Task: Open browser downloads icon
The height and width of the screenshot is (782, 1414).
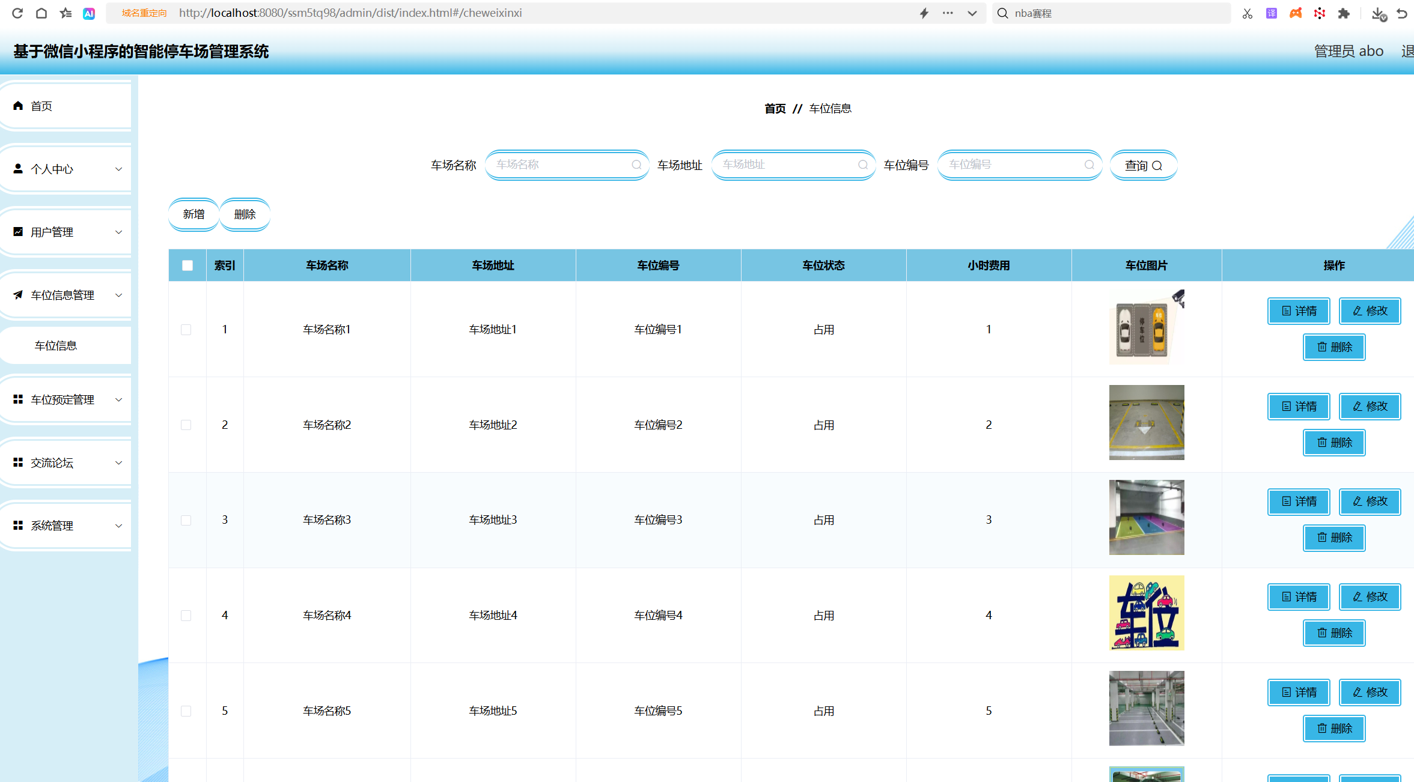Action: pyautogui.click(x=1379, y=13)
